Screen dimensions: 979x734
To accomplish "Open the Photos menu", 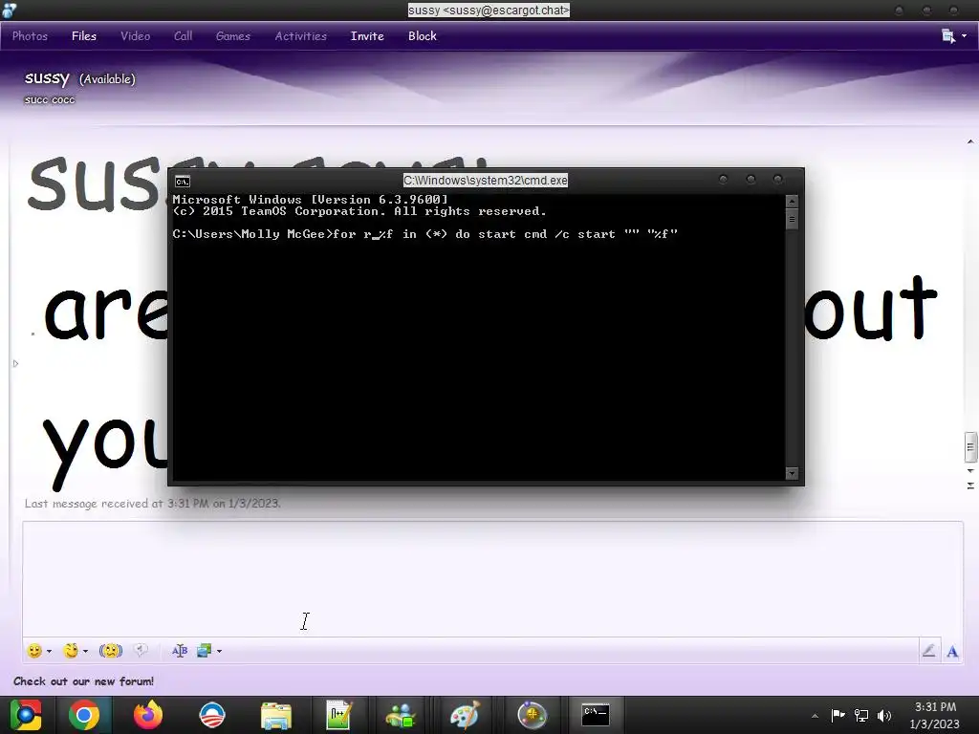I will click(30, 36).
